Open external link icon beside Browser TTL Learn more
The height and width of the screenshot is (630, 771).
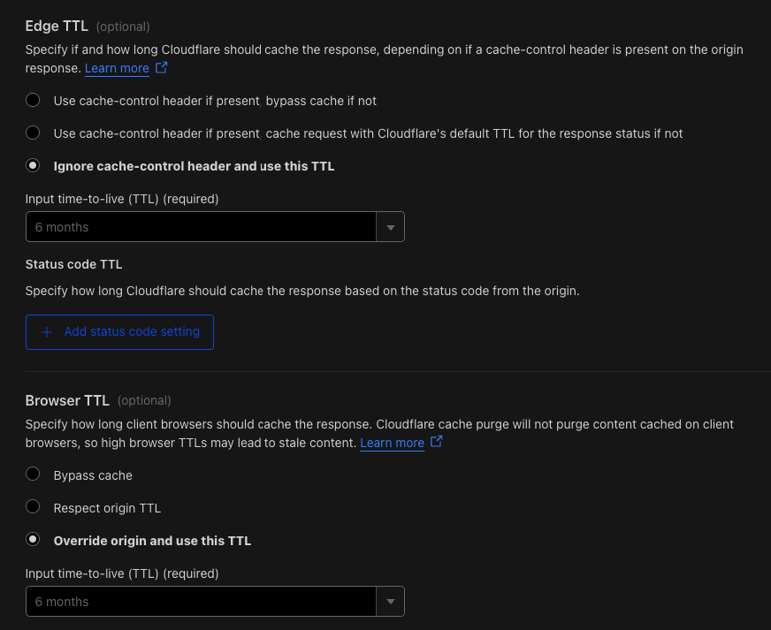point(436,442)
